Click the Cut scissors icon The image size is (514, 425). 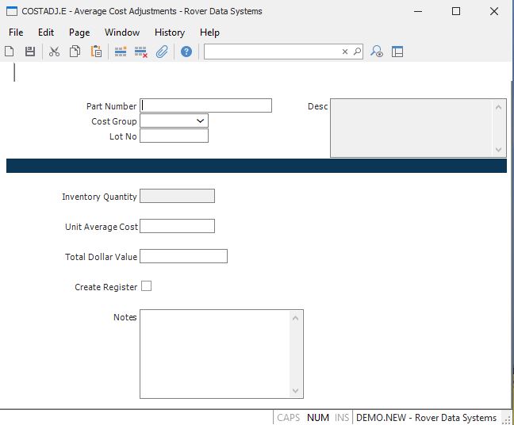[54, 52]
